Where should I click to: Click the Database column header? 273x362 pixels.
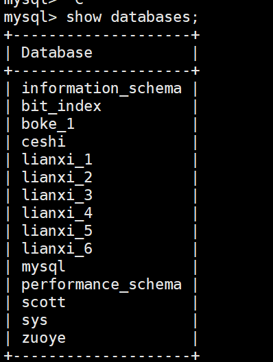coord(57,53)
